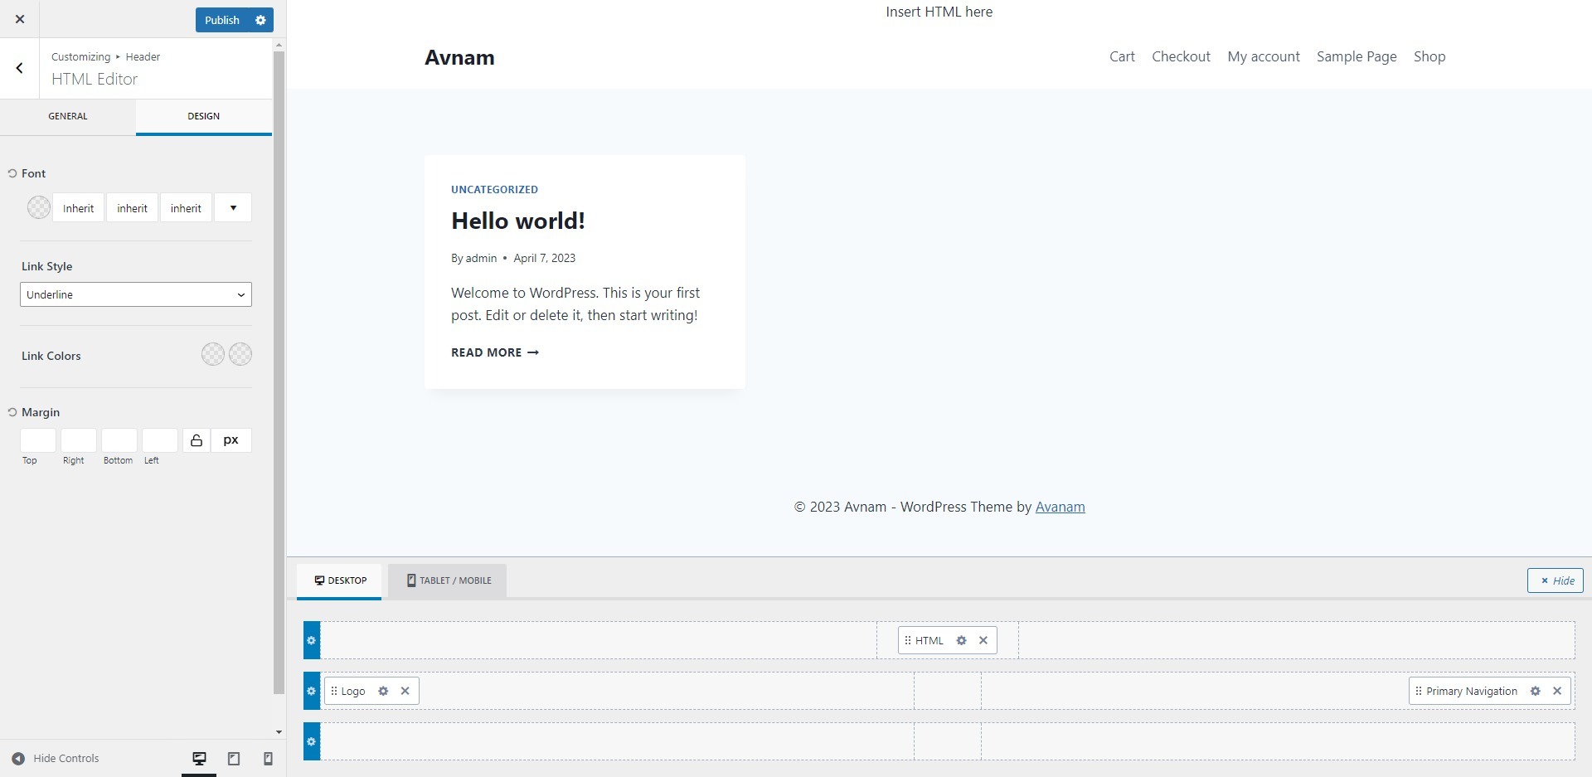
Task: Open second Link Colors swatch
Action: [x=240, y=354]
